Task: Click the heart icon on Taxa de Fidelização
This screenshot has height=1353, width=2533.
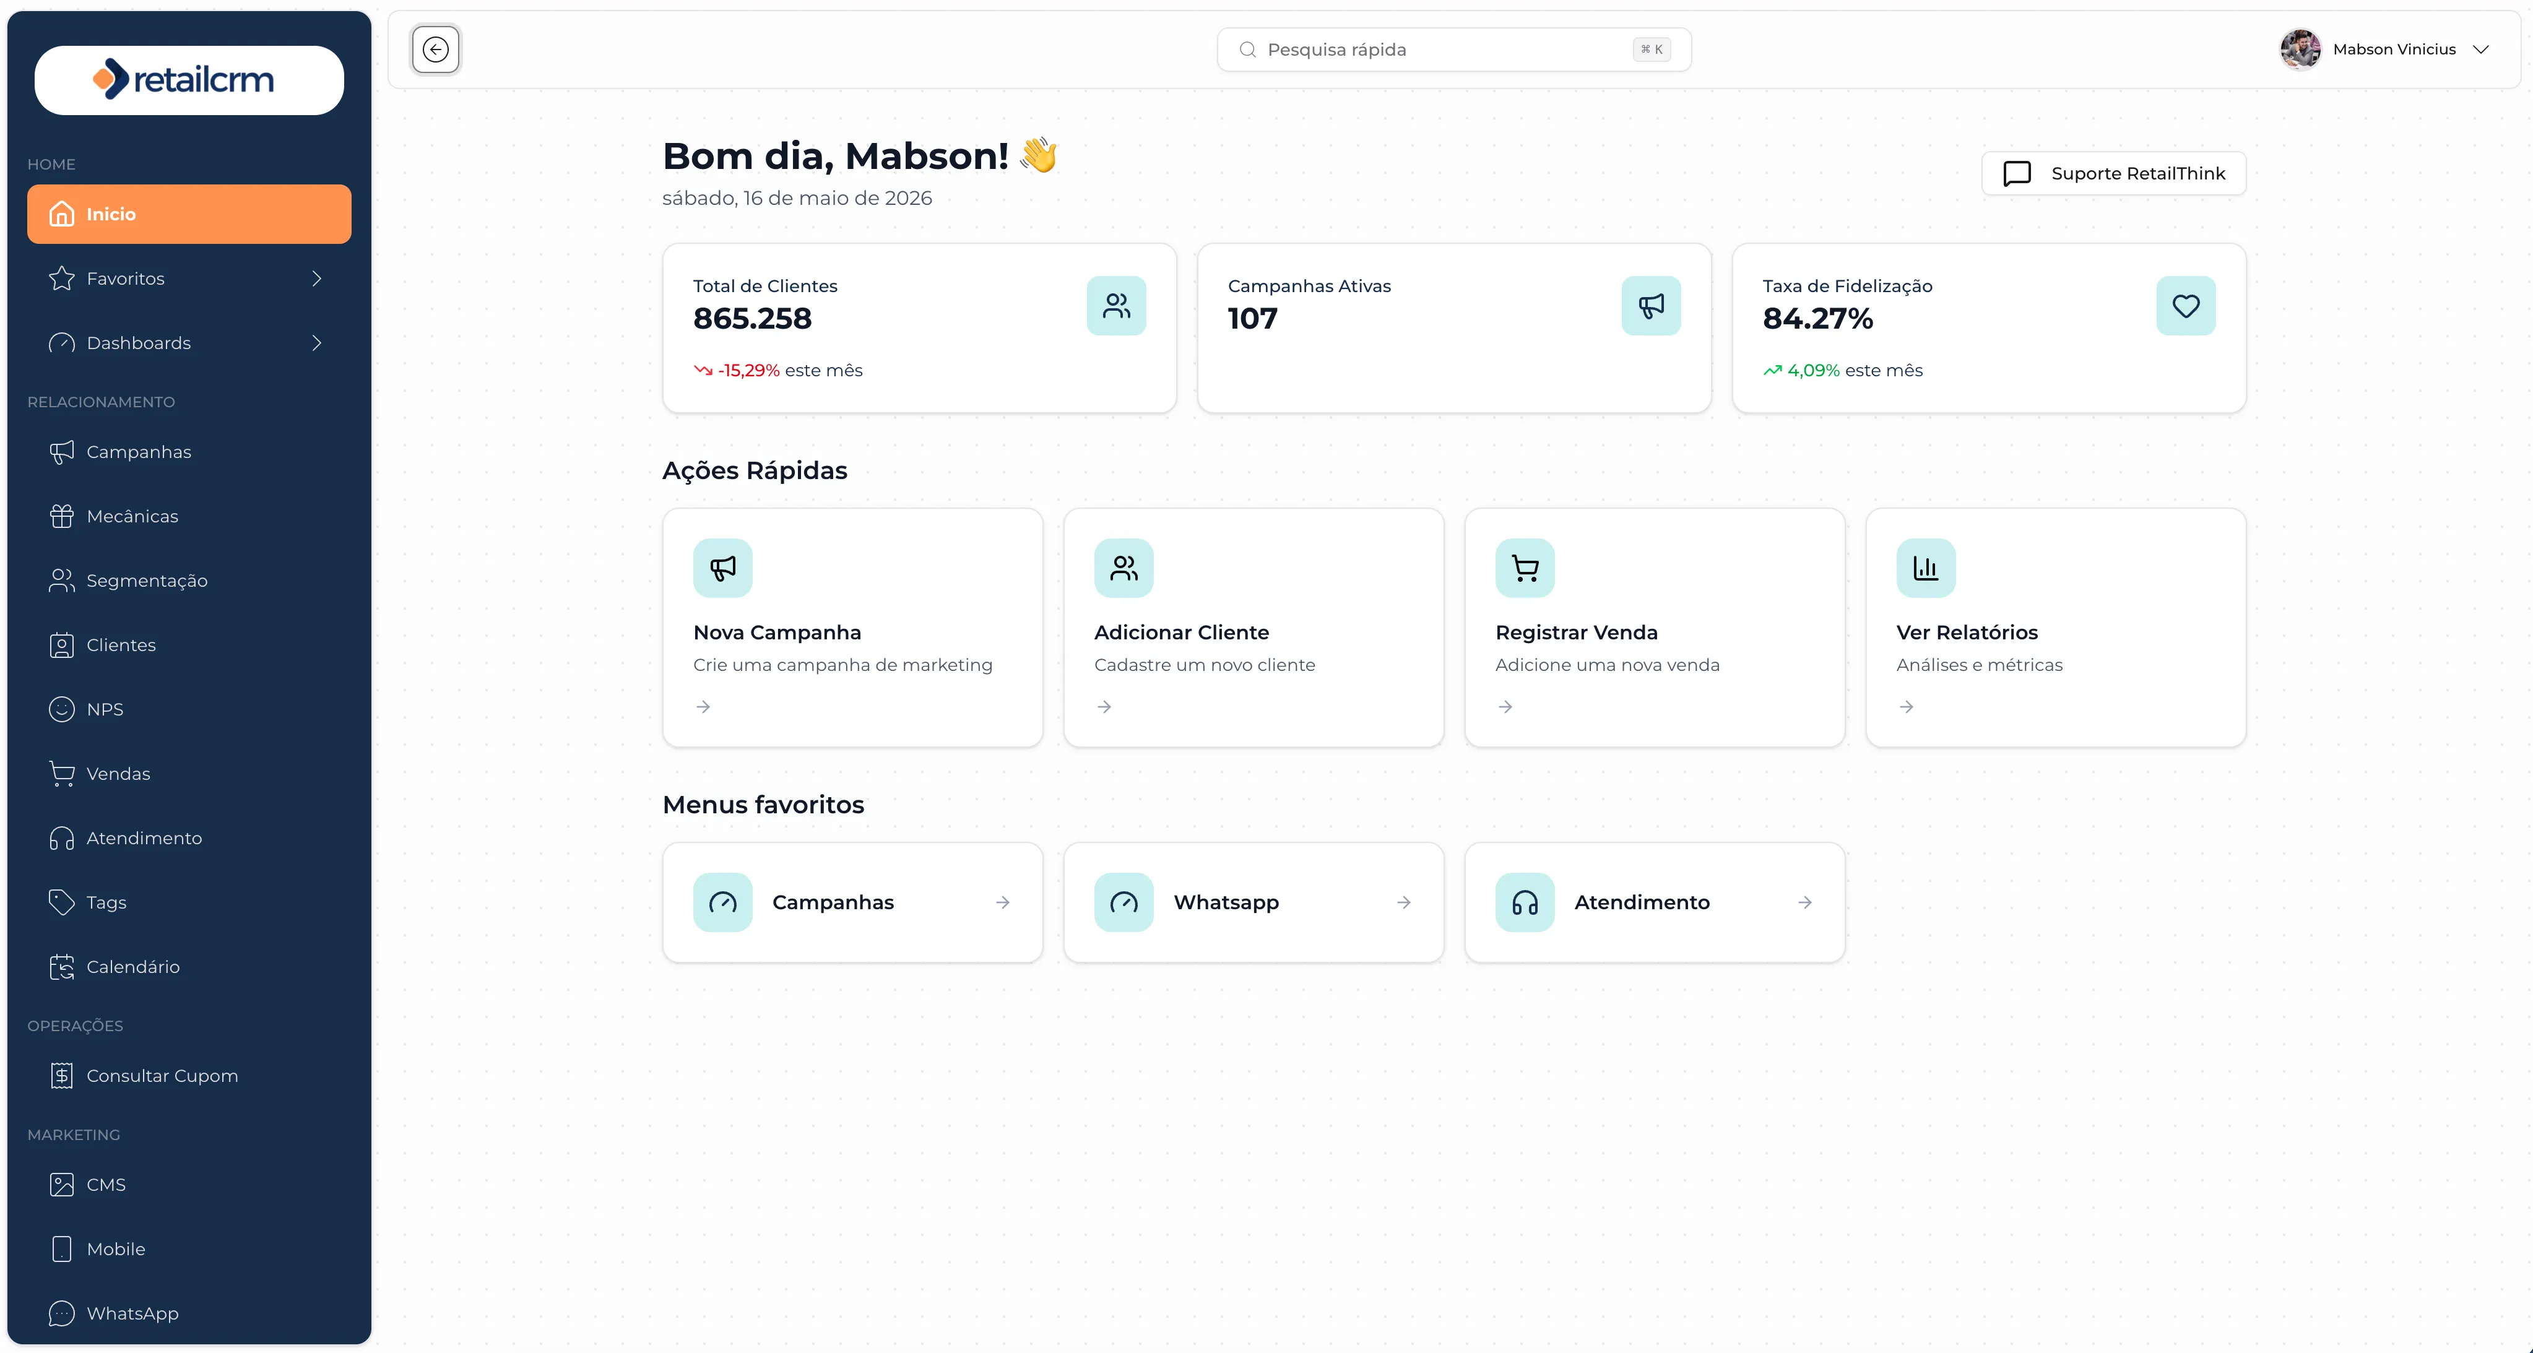Action: coord(2186,306)
